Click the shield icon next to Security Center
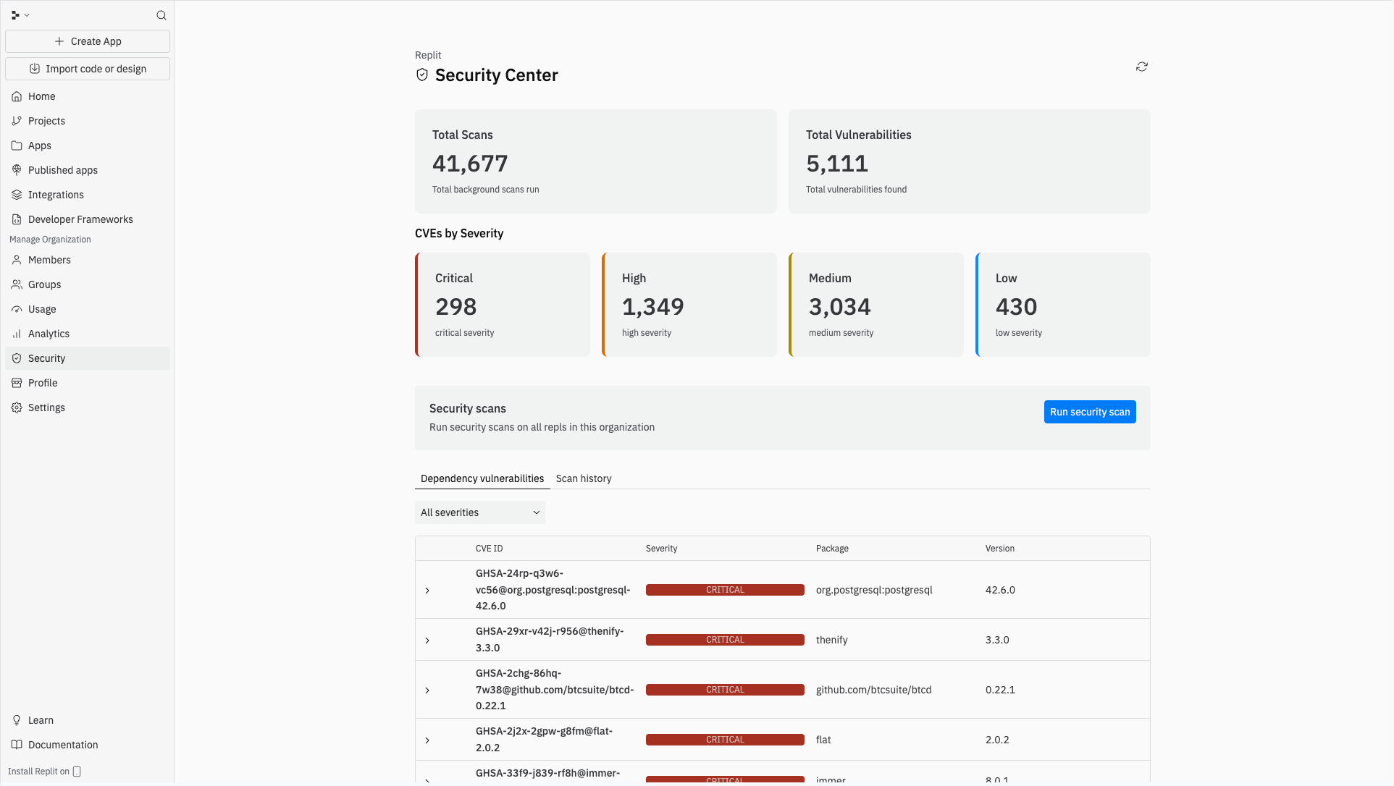This screenshot has width=1394, height=786. [422, 75]
